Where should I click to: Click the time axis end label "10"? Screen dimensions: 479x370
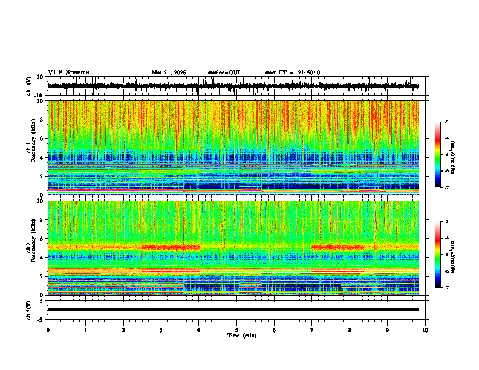tap(425, 330)
